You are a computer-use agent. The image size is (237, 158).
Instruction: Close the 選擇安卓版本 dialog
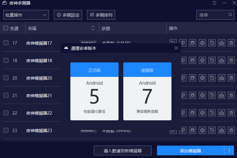click(176, 48)
